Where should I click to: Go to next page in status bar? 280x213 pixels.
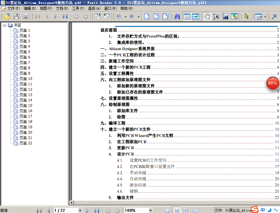tap(87, 211)
